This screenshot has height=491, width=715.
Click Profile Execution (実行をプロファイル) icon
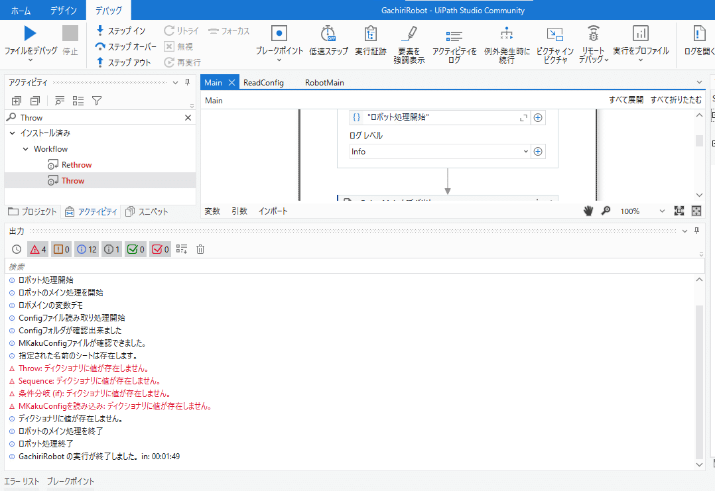click(641, 33)
